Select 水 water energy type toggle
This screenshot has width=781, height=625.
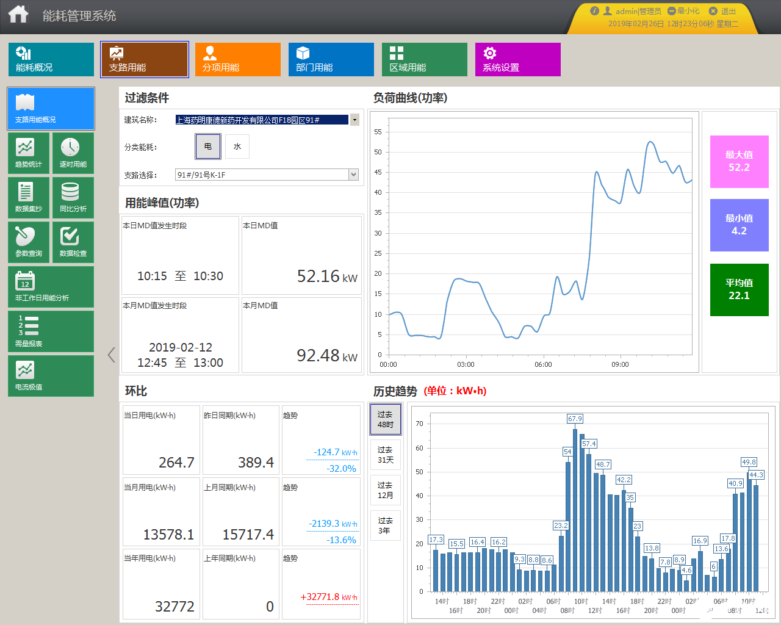coord(237,146)
